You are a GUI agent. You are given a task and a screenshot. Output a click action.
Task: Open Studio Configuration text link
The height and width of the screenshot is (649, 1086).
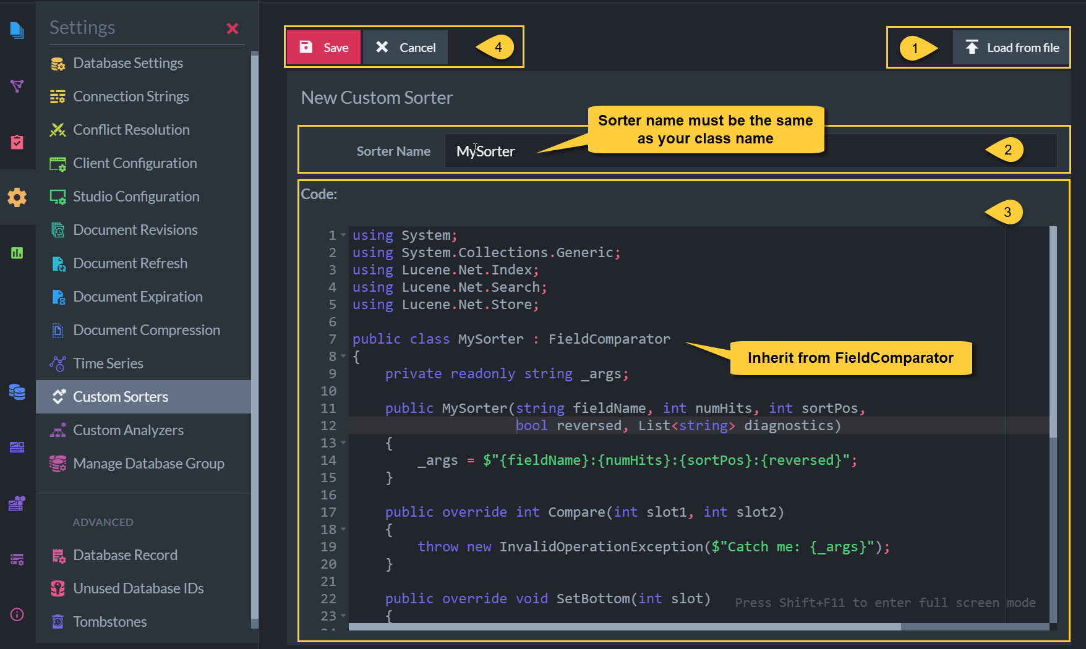pyautogui.click(x=136, y=197)
